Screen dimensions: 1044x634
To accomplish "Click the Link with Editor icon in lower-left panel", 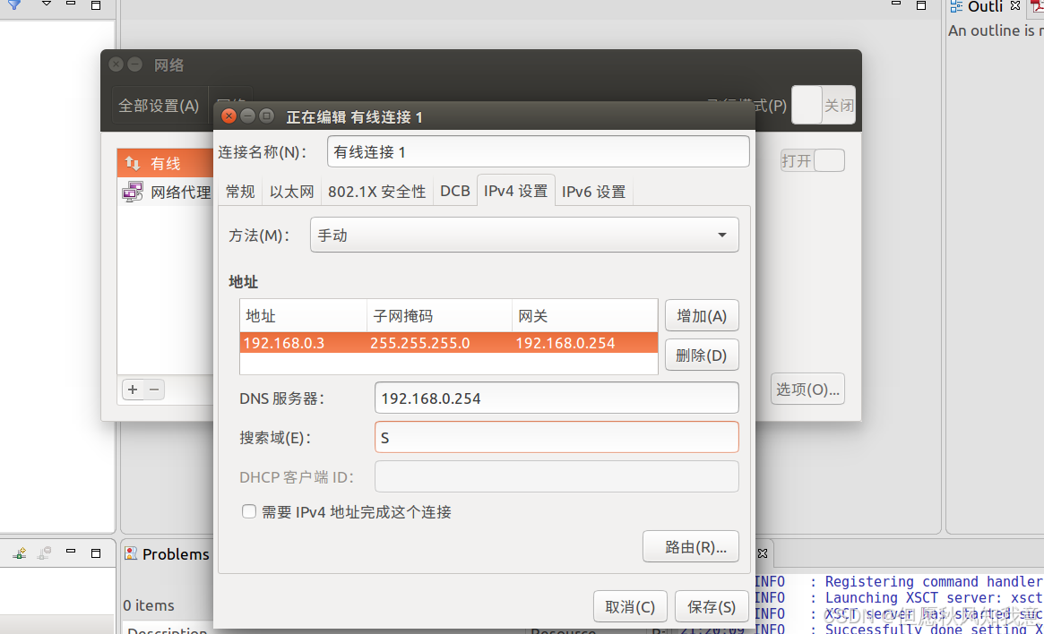I will tap(19, 553).
